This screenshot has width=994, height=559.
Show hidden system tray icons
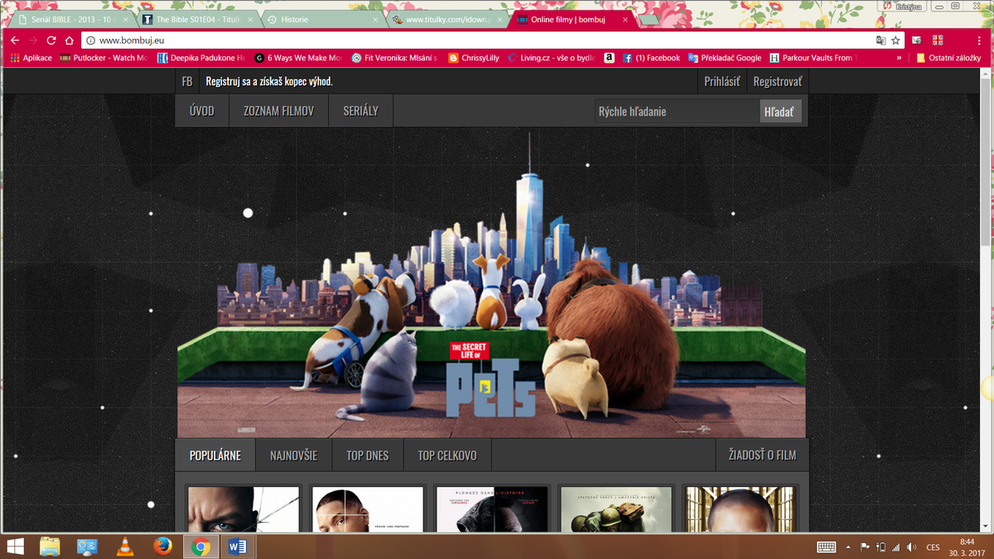click(847, 547)
